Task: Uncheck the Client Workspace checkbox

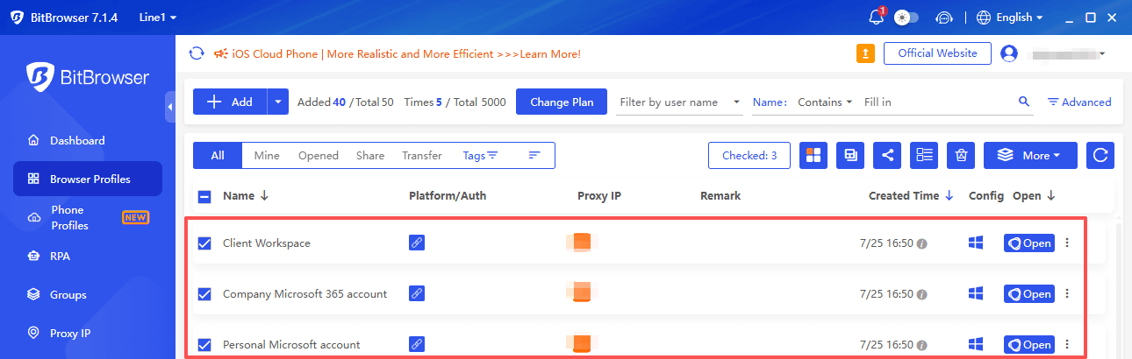Action: [x=204, y=243]
